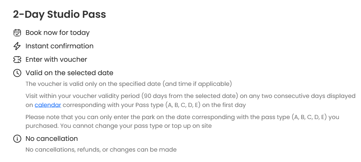Click the No cancellation label
The image size is (361, 162).
[52, 139]
